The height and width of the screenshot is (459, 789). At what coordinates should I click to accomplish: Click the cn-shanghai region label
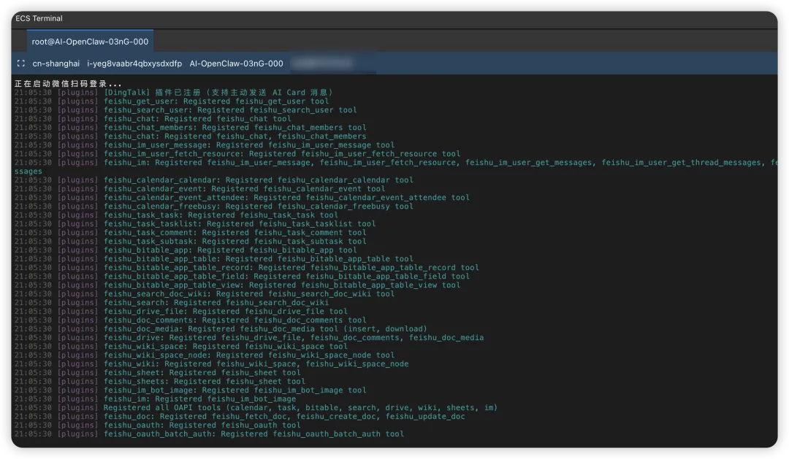pos(56,63)
